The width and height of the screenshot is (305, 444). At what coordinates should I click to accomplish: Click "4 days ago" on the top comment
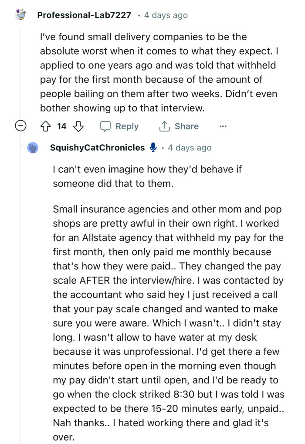[x=165, y=14]
